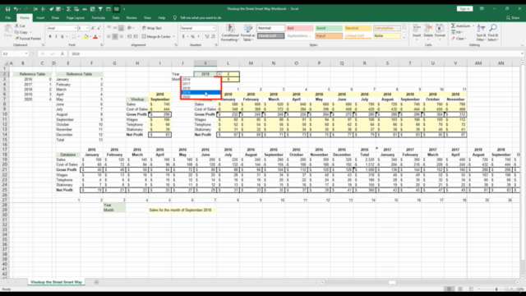
Task: Switch to the View tab
Action: pos(147,18)
